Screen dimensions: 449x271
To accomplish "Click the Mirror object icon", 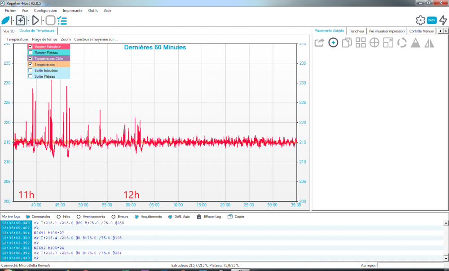I will [429, 43].
